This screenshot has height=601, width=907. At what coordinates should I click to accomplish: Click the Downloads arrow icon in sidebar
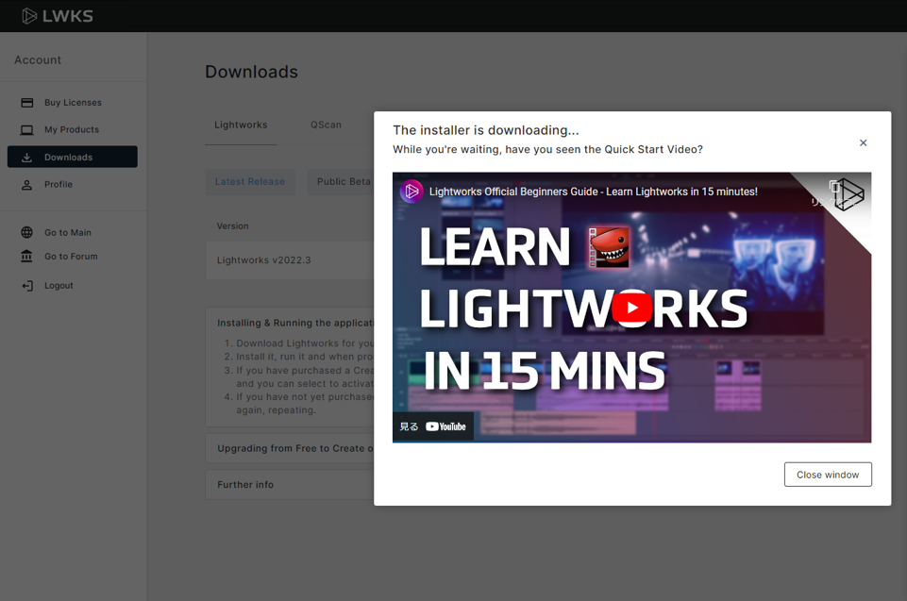pyautogui.click(x=27, y=157)
